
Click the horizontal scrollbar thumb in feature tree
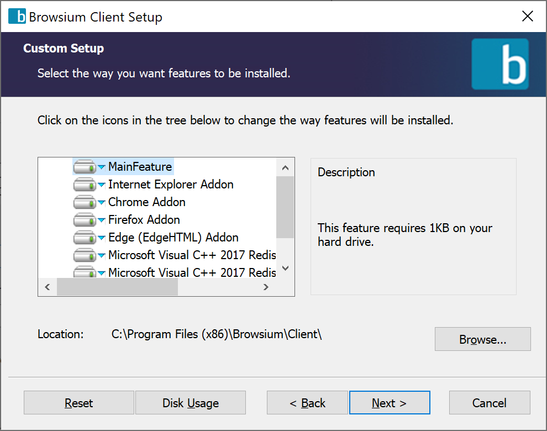pos(117,287)
